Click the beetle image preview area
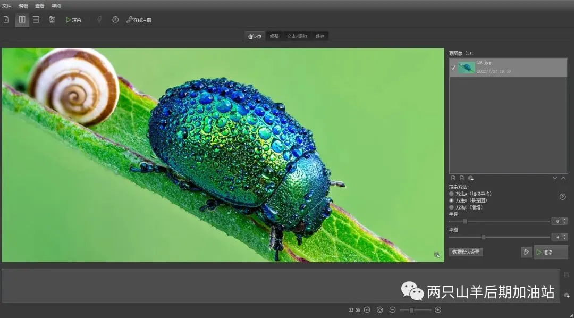Image resolution: width=574 pixels, height=318 pixels. click(223, 155)
